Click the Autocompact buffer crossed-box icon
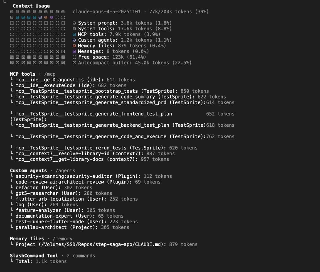The width and height of the screenshot is (320, 272). pos(74,63)
